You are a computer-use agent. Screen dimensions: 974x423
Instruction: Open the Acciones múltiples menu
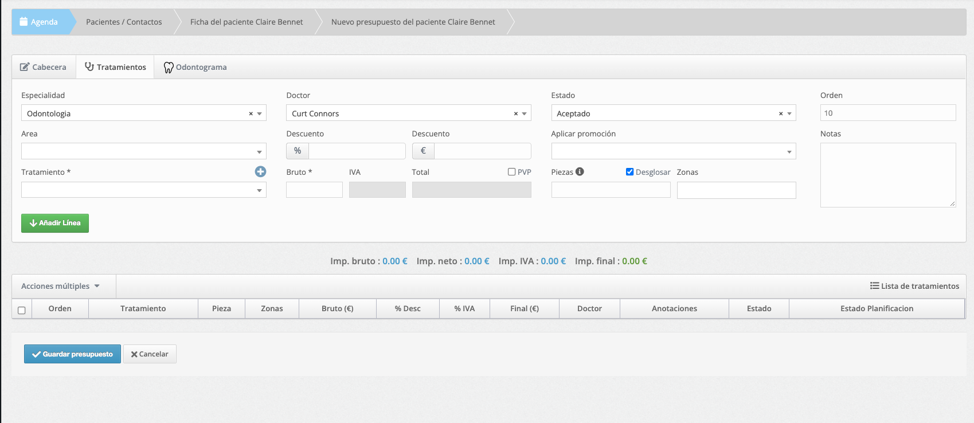(60, 286)
